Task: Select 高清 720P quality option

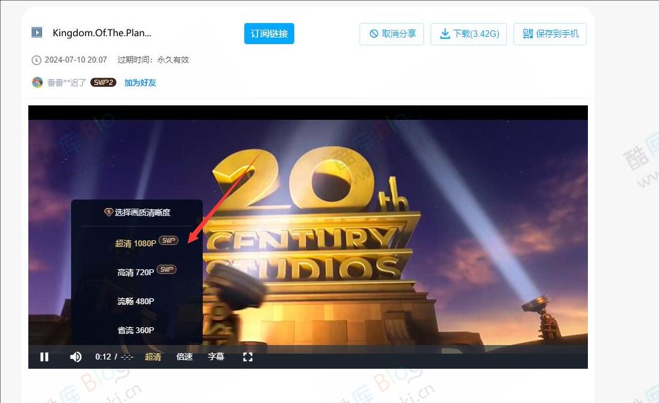Action: tap(135, 272)
